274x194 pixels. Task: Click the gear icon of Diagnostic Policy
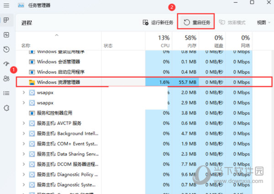(32, 175)
